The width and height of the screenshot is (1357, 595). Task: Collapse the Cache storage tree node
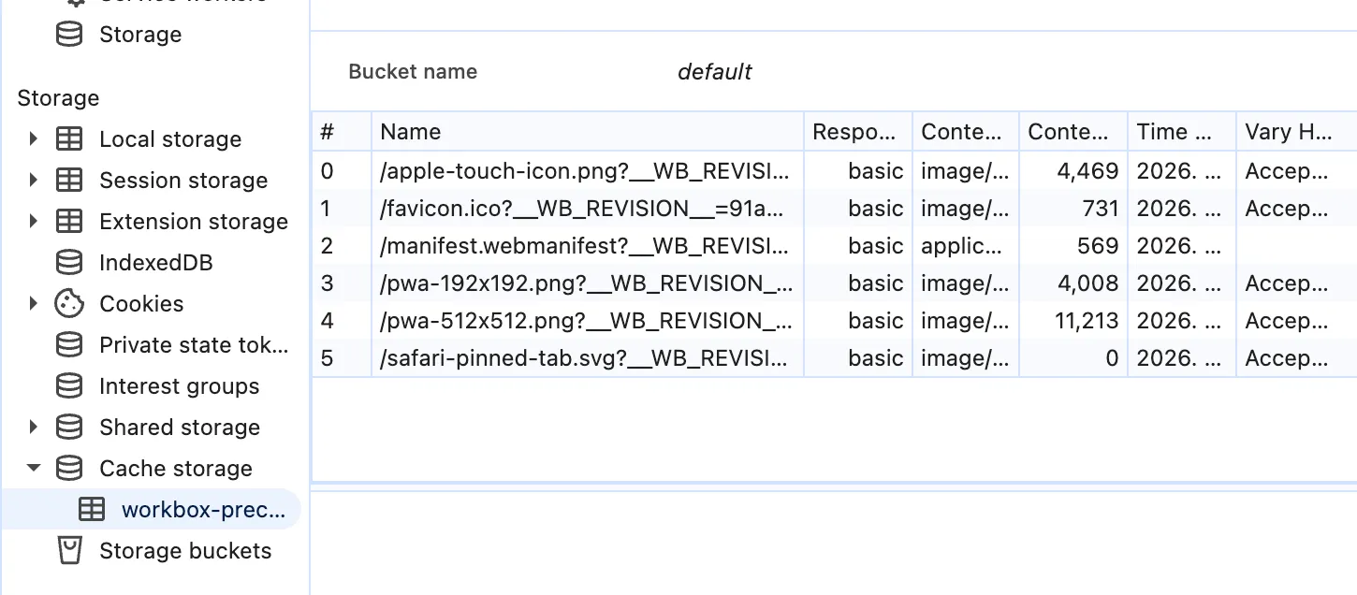tap(34, 468)
